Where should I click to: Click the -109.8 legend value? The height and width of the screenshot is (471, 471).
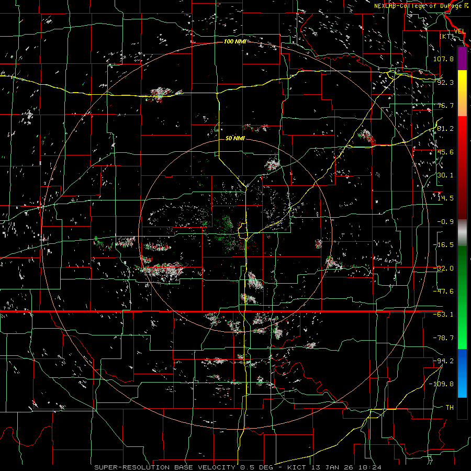[441, 384]
